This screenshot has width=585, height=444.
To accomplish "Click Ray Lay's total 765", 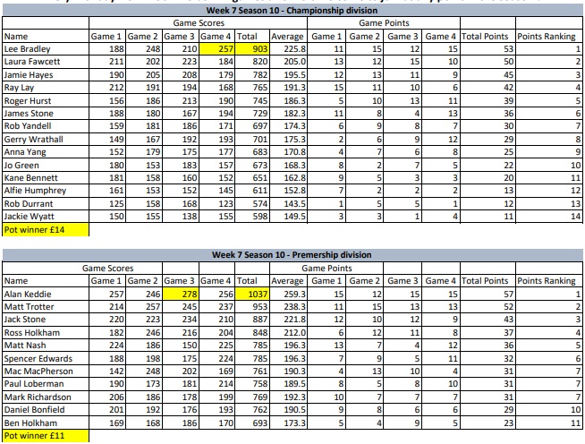I will tap(252, 88).
